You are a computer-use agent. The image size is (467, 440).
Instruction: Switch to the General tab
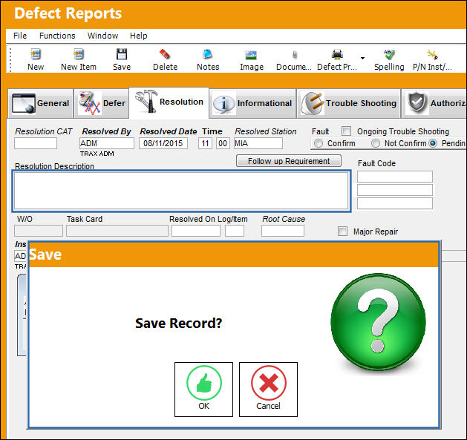41,103
